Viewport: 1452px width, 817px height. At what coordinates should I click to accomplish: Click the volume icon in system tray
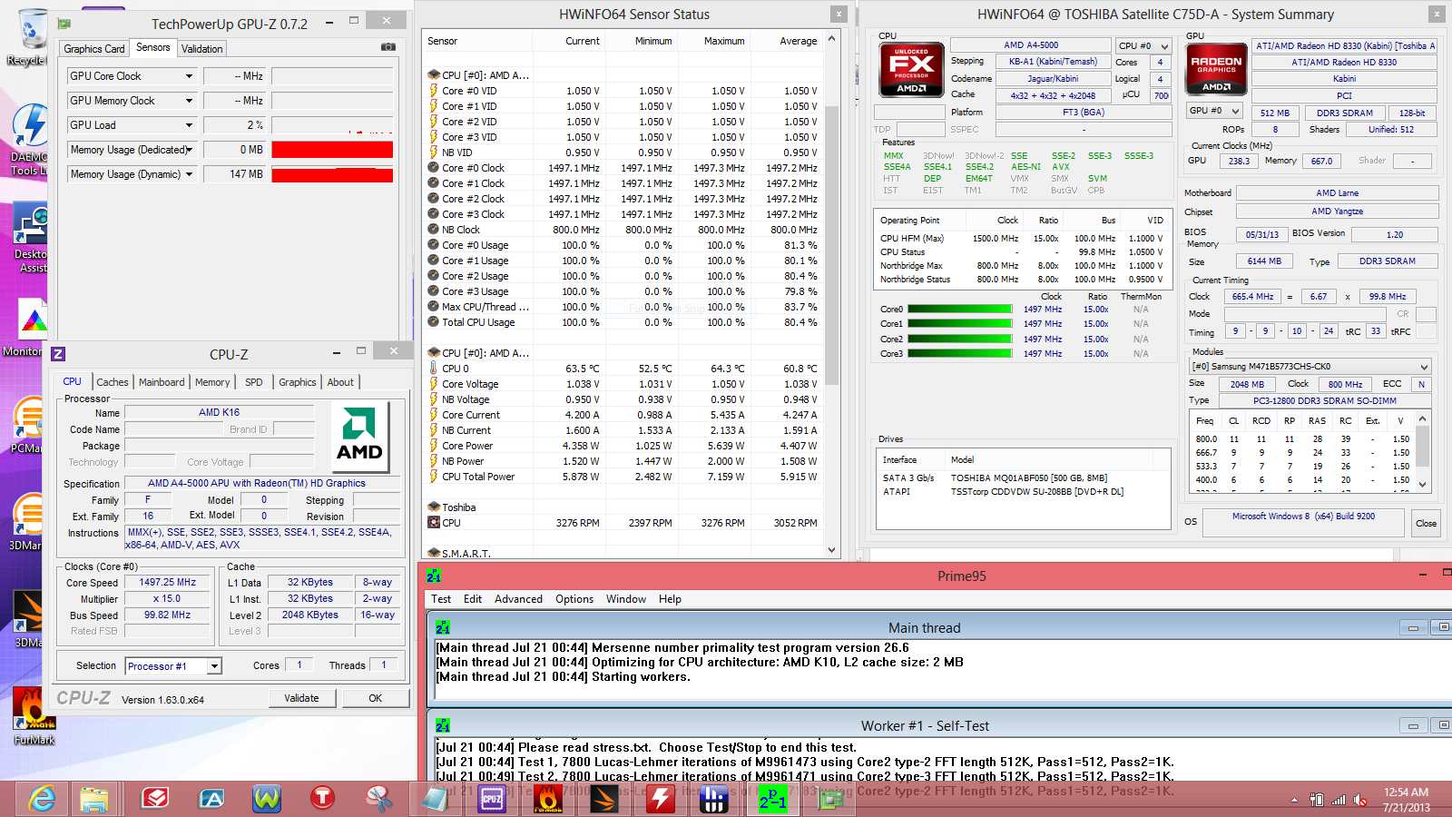[x=1359, y=800]
